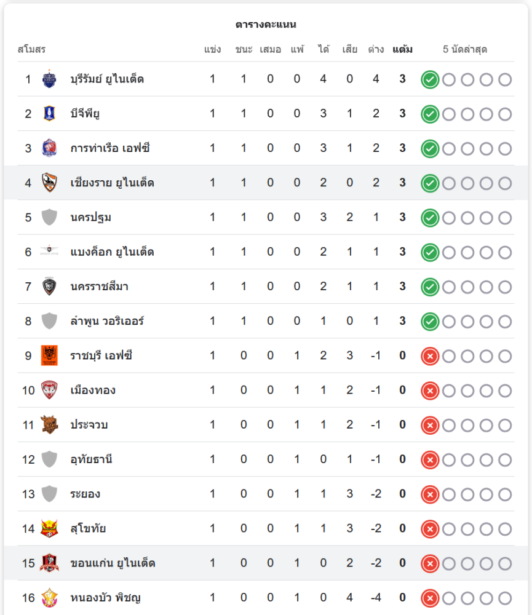Click the แต้ม points column header

pos(402,49)
